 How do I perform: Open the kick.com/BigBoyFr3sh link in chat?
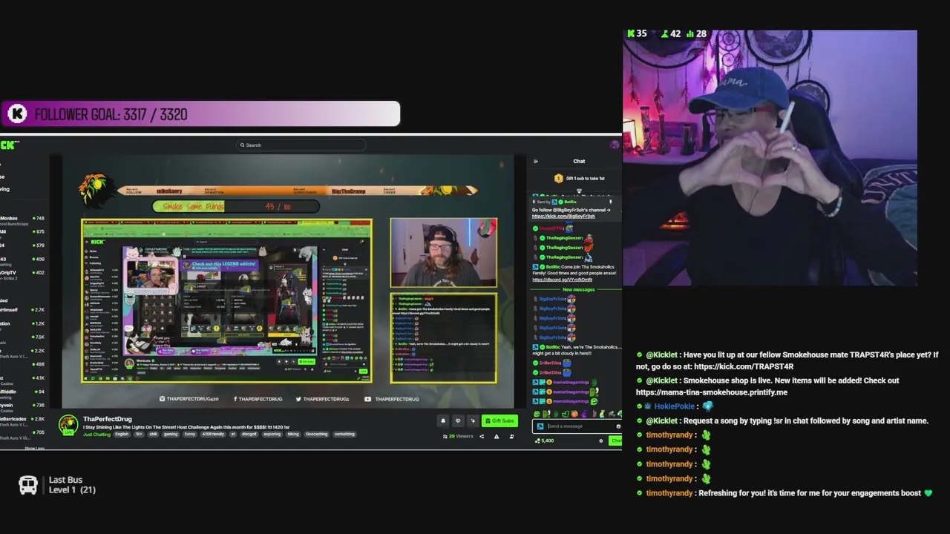[x=563, y=216]
